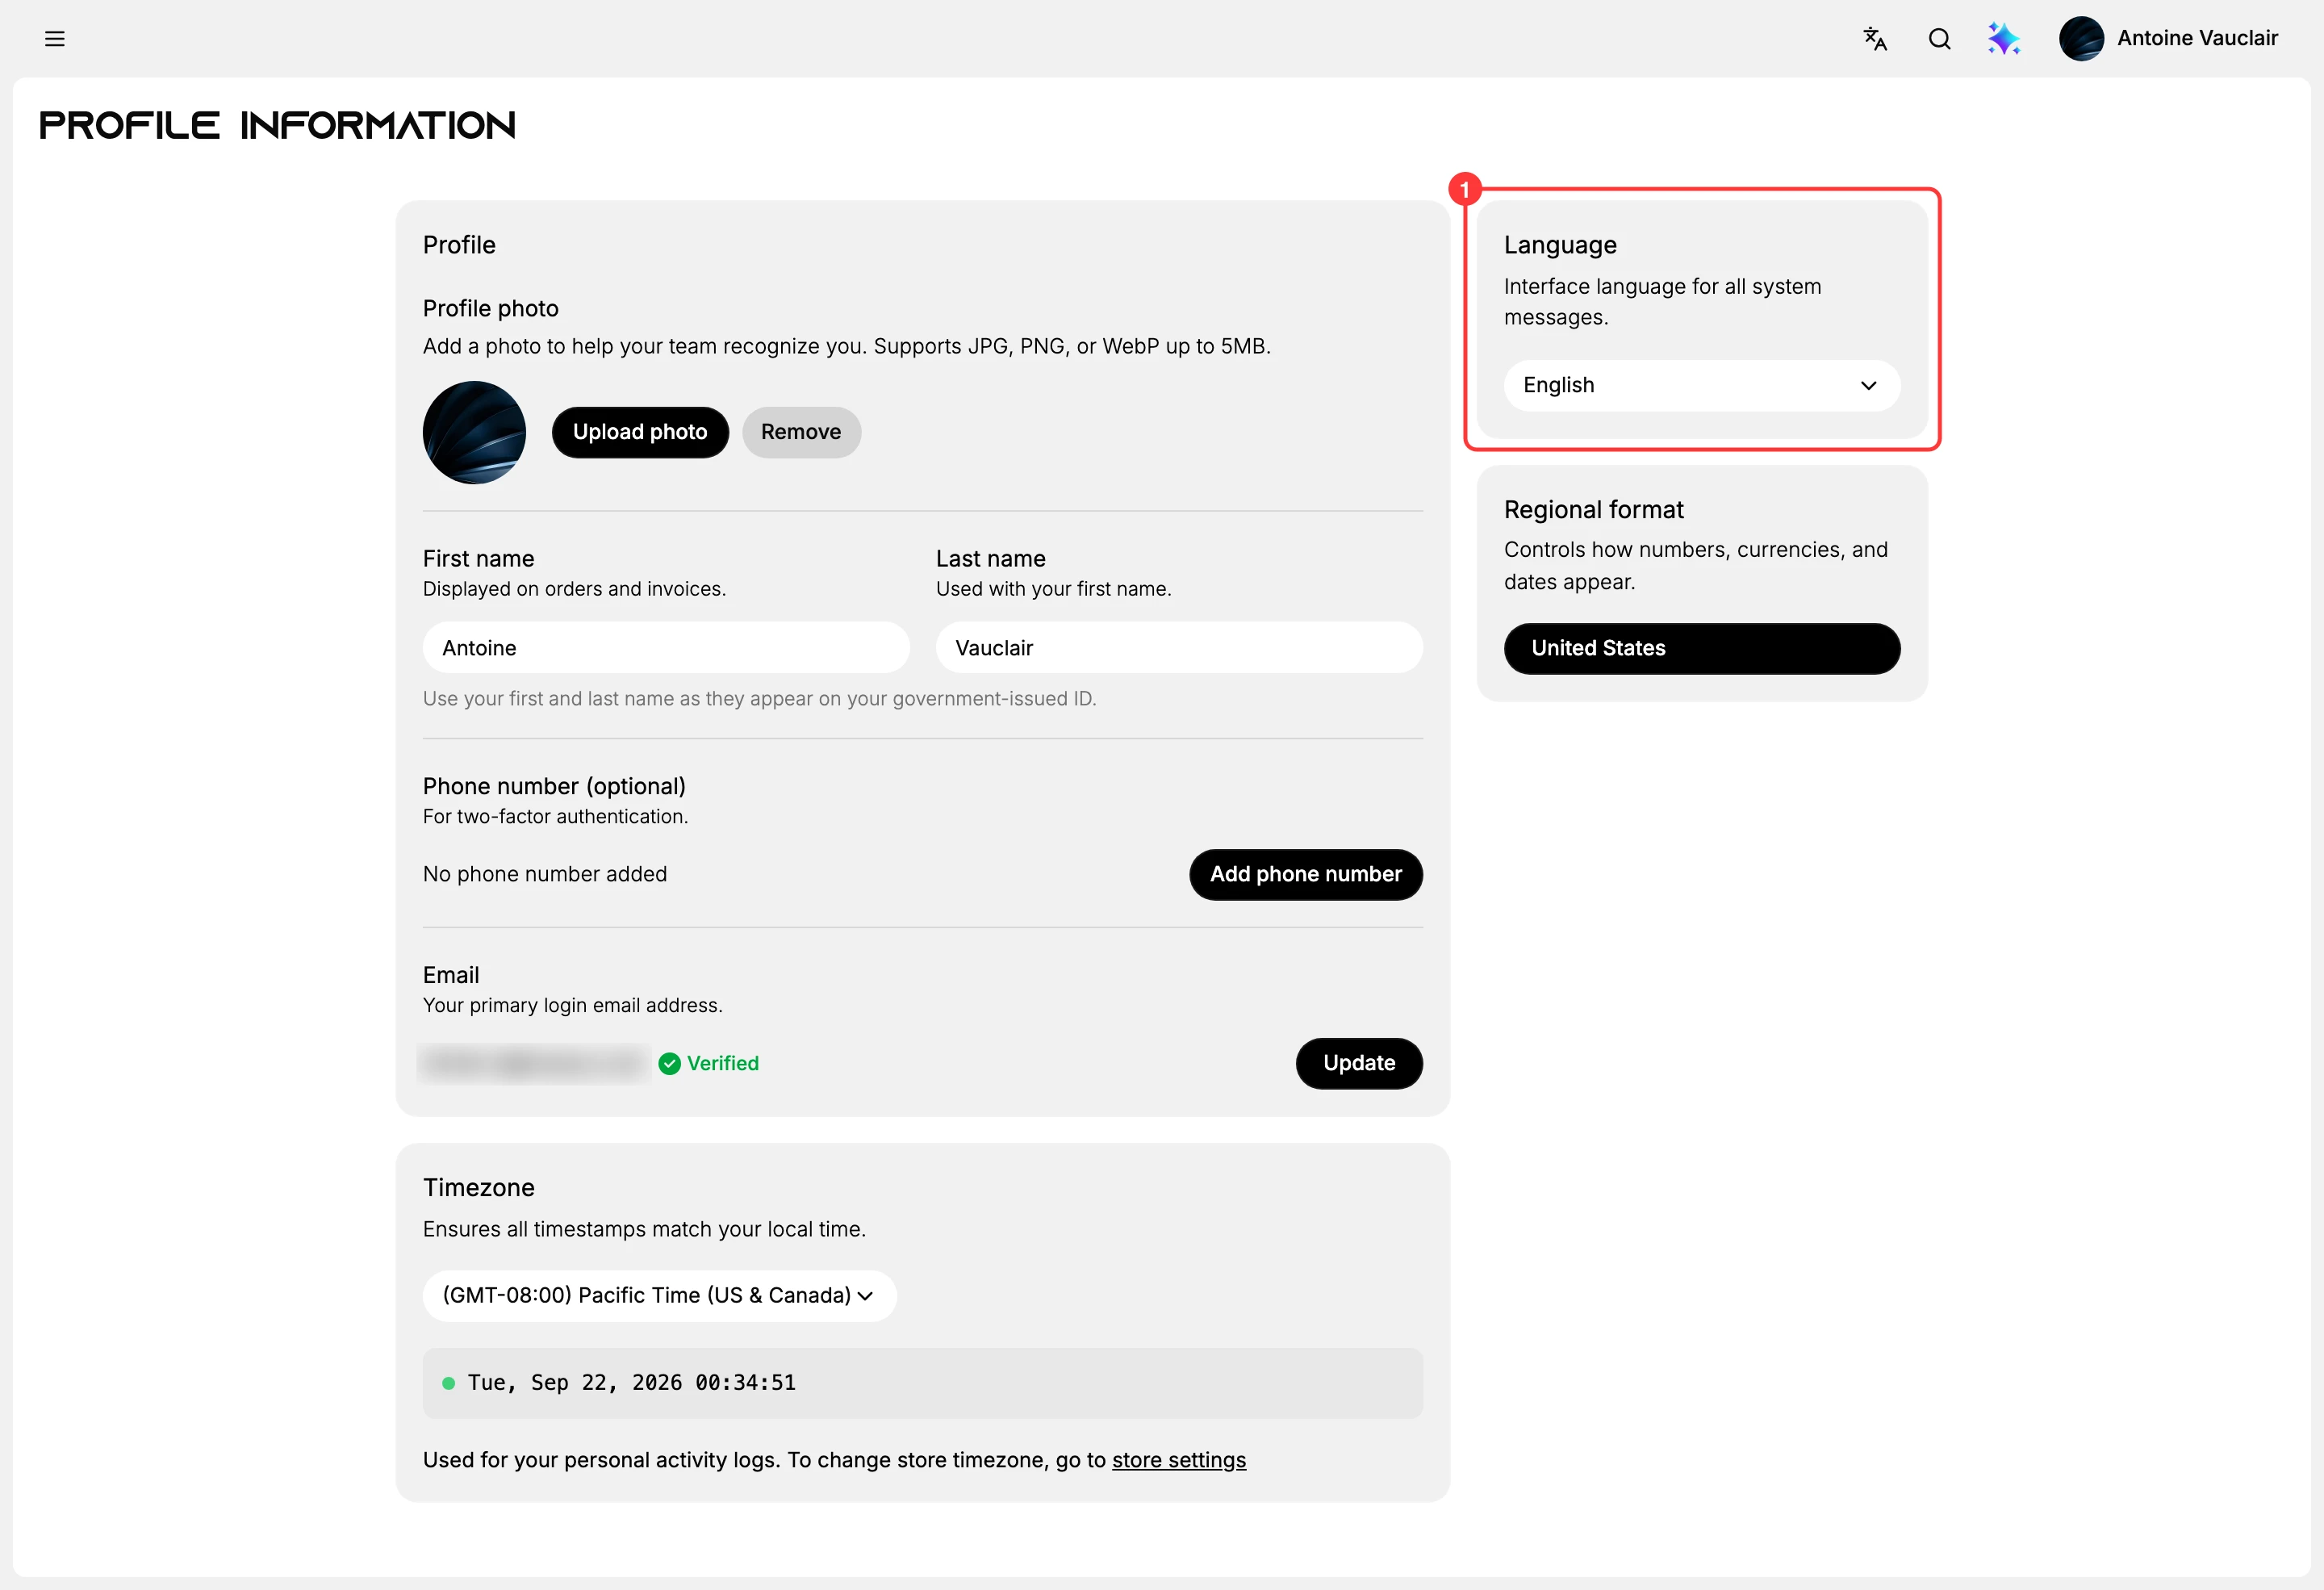Screen dimensions: 2324x1590
Task: Click the translate language icon
Action: [1875, 39]
